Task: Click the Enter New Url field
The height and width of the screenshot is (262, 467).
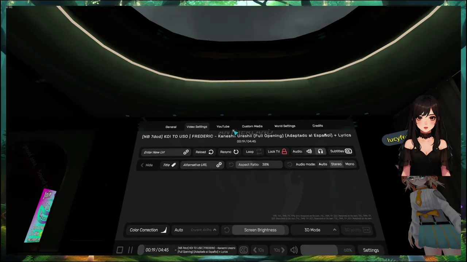Action: point(166,152)
